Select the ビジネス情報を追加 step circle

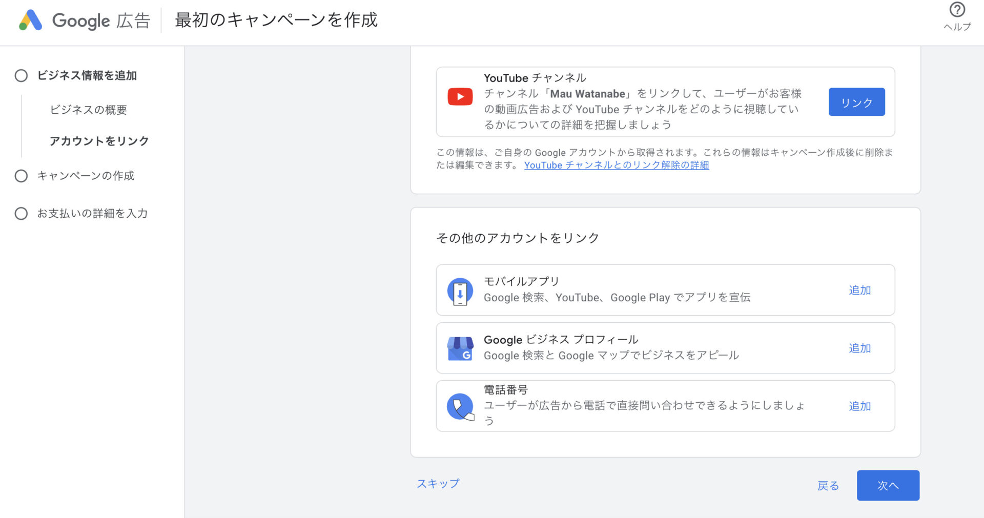(x=21, y=76)
